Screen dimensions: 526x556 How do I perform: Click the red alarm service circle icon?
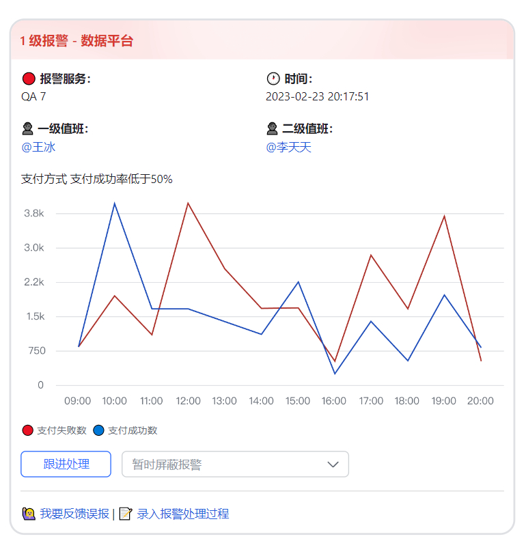pos(28,79)
